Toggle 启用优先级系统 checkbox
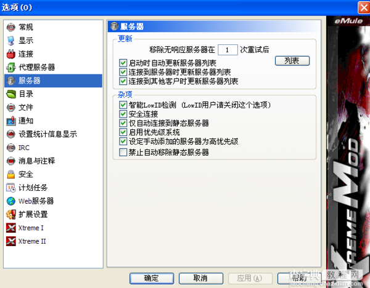Viewport: 370px width, 288px height. pyautogui.click(x=123, y=132)
